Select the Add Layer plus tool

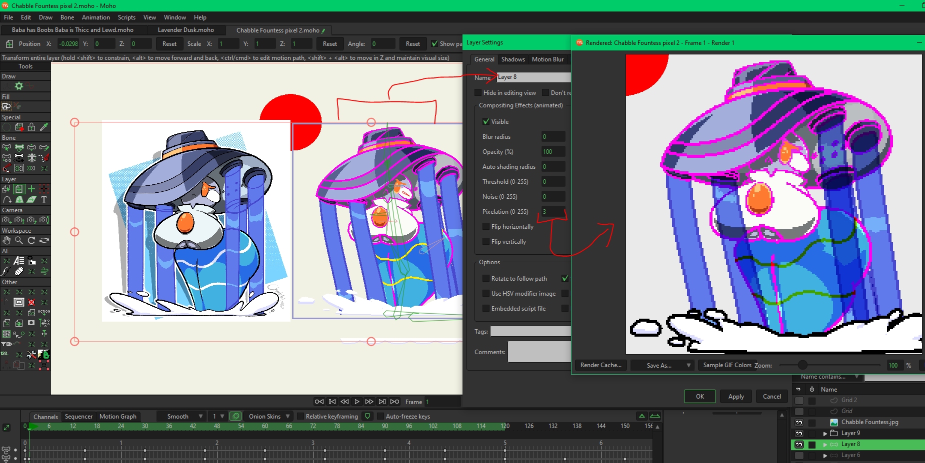tap(31, 189)
